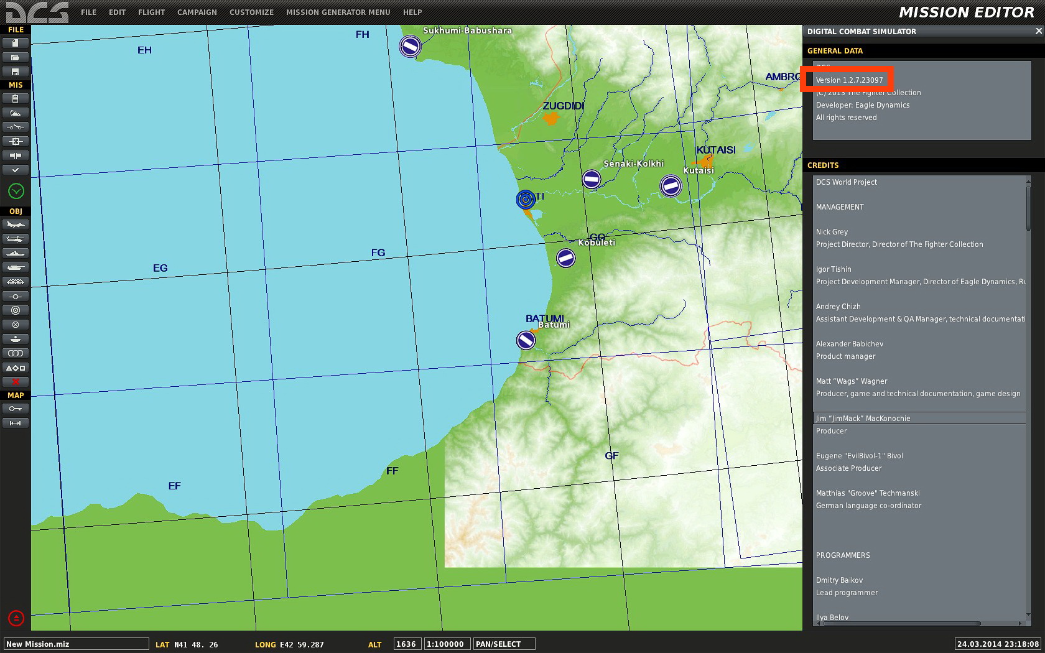
Task: Click the PAN/SELECT mode indicator
Action: (504, 644)
